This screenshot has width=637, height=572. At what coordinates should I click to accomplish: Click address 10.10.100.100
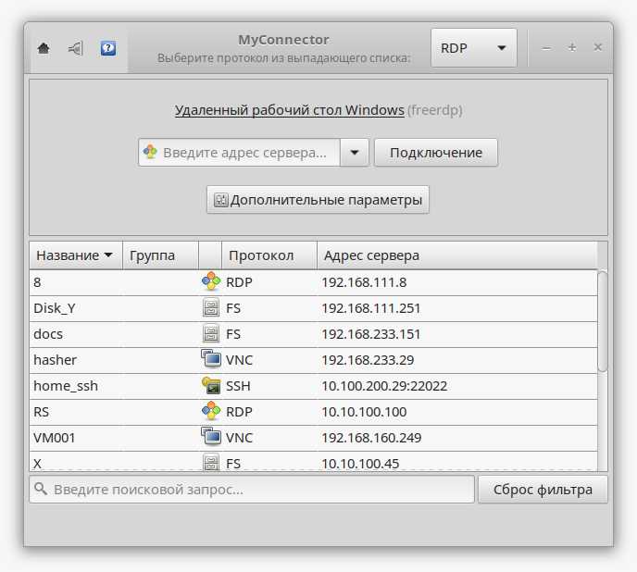point(364,412)
